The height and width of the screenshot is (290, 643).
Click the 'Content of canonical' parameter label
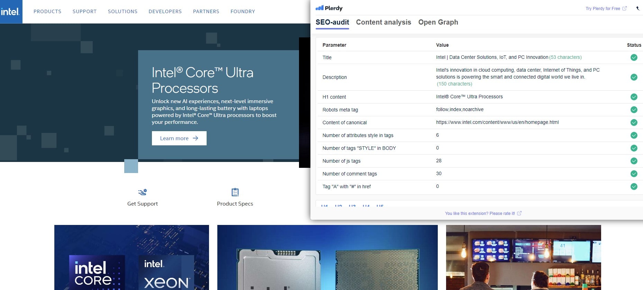(344, 123)
